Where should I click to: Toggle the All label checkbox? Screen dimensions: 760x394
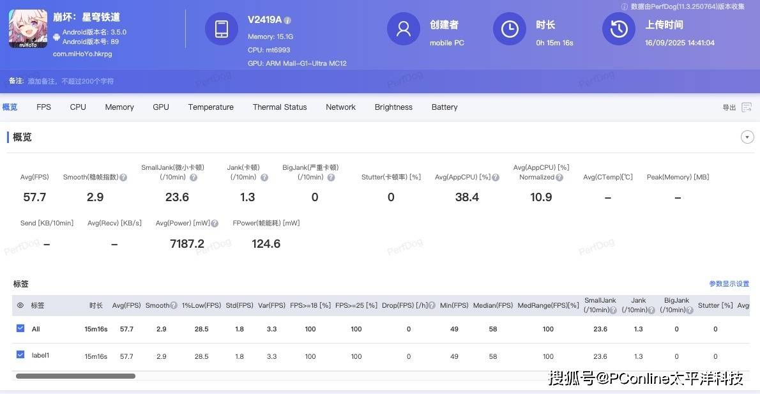(20, 329)
